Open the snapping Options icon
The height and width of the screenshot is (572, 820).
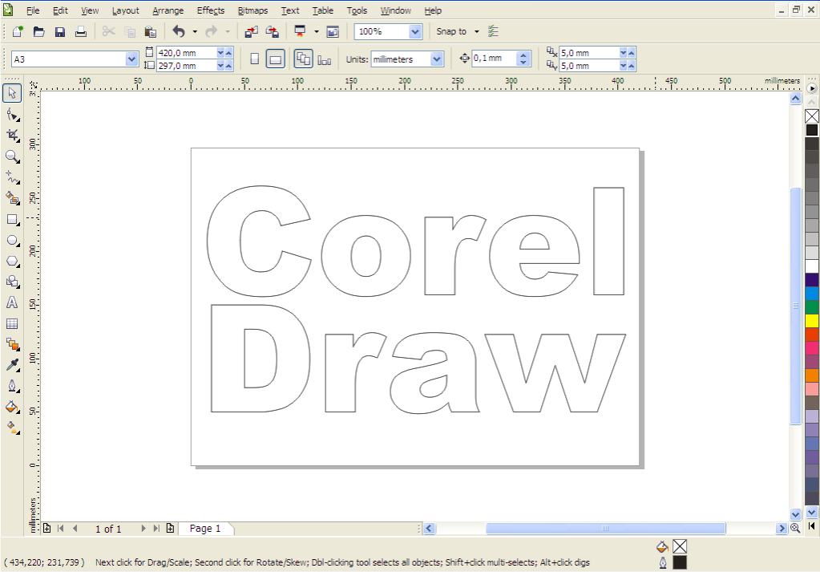pos(493,32)
